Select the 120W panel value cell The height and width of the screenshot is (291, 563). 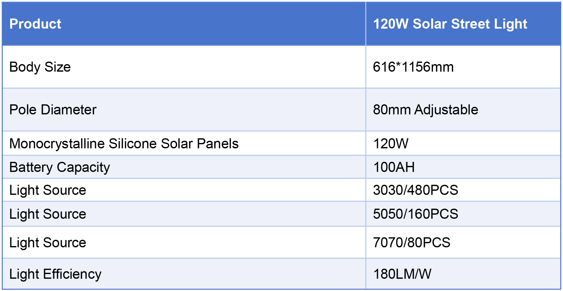tap(391, 144)
